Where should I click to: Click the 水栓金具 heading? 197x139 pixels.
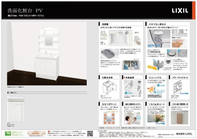130,78
